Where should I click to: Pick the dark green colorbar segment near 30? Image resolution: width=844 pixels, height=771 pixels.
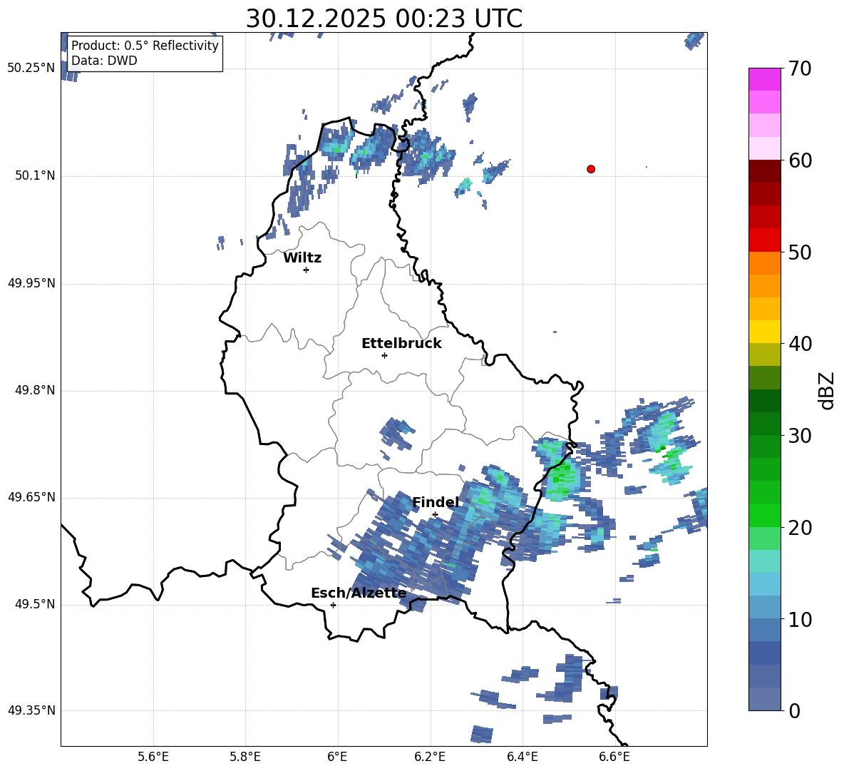[x=764, y=424]
